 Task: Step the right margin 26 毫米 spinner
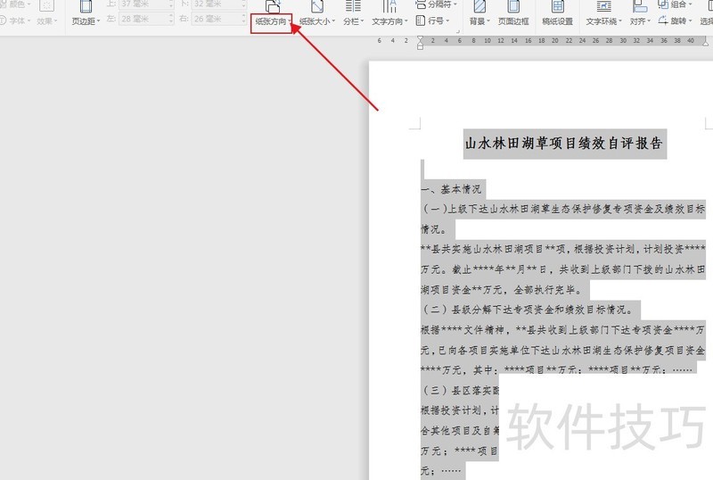(x=243, y=19)
